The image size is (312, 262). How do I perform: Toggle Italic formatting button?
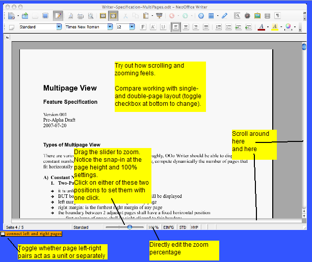(152, 26)
